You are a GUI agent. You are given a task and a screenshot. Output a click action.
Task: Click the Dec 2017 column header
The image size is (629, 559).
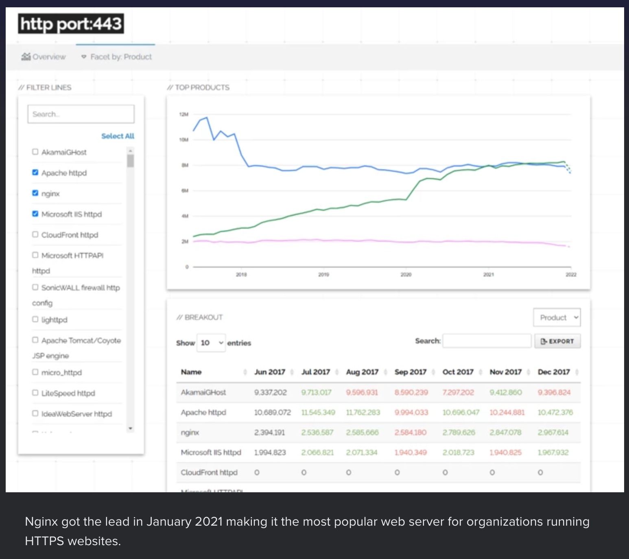[554, 372]
